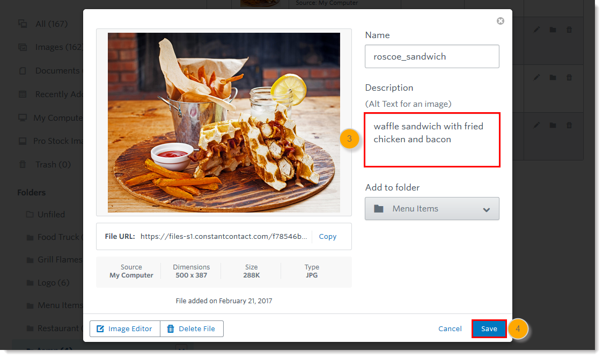The height and width of the screenshot is (358, 603).
Task: Click the My Computer monitor icon
Action: tap(23, 118)
